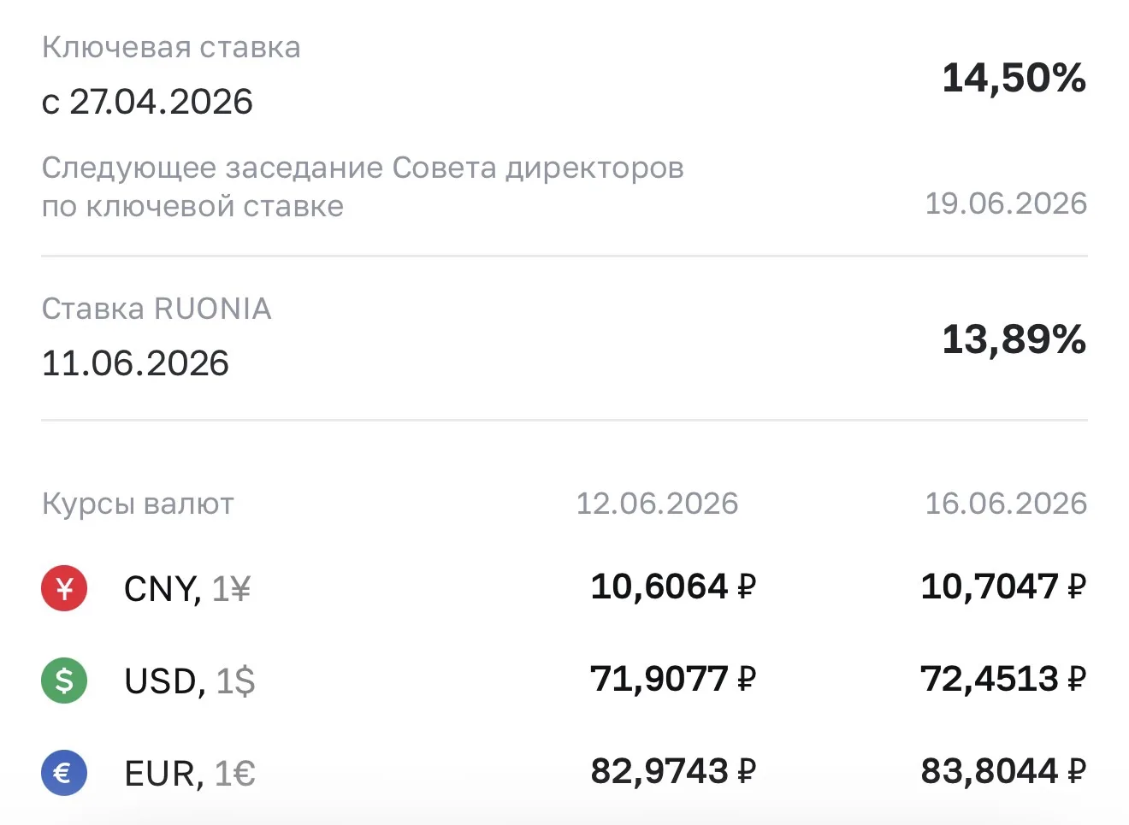Click the Следующее заседание Совета директоров text
The width and height of the screenshot is (1129, 825).
point(363,168)
